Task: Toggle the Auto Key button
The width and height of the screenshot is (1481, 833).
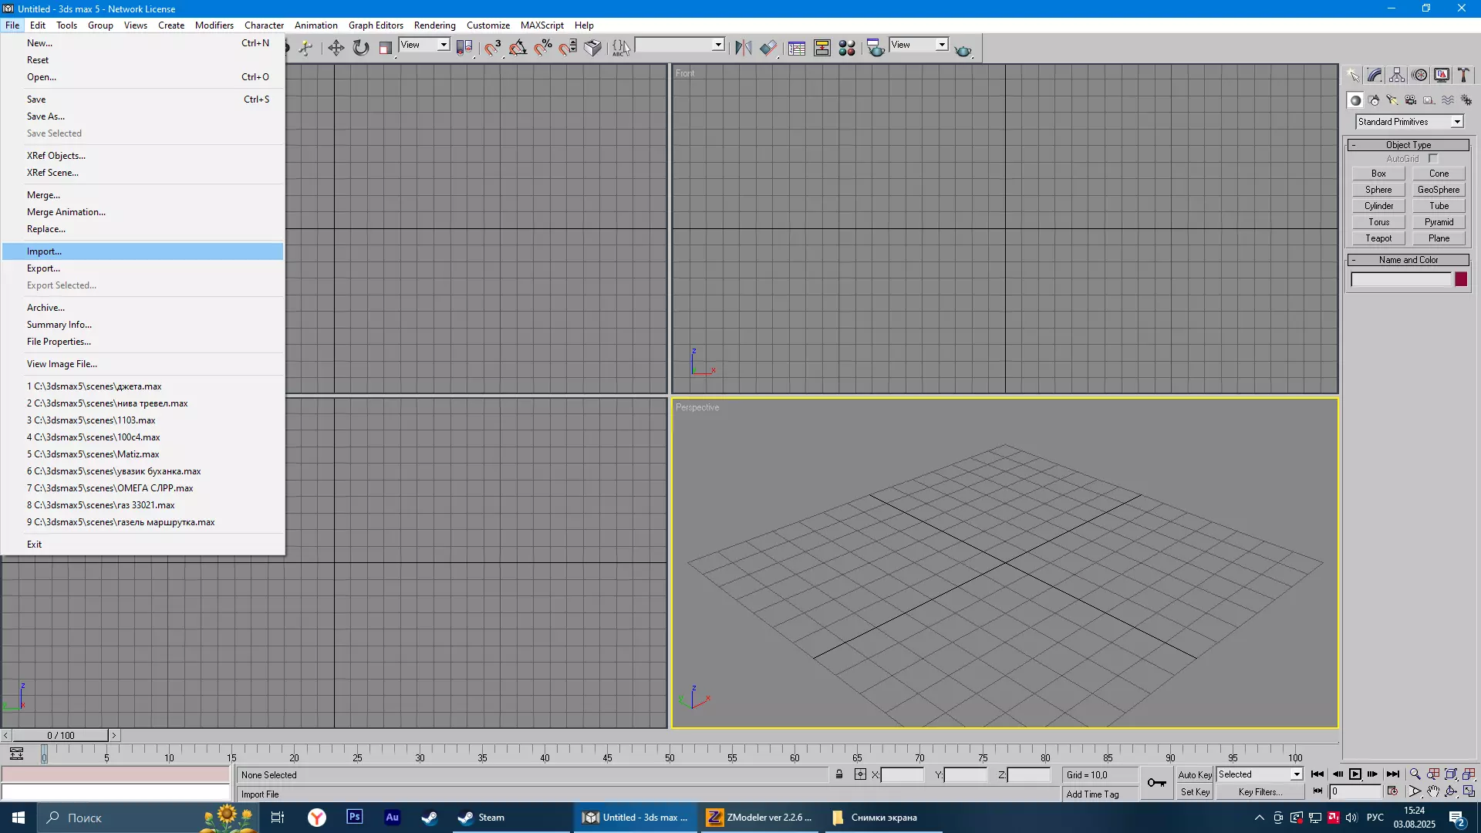Action: coord(1194,775)
